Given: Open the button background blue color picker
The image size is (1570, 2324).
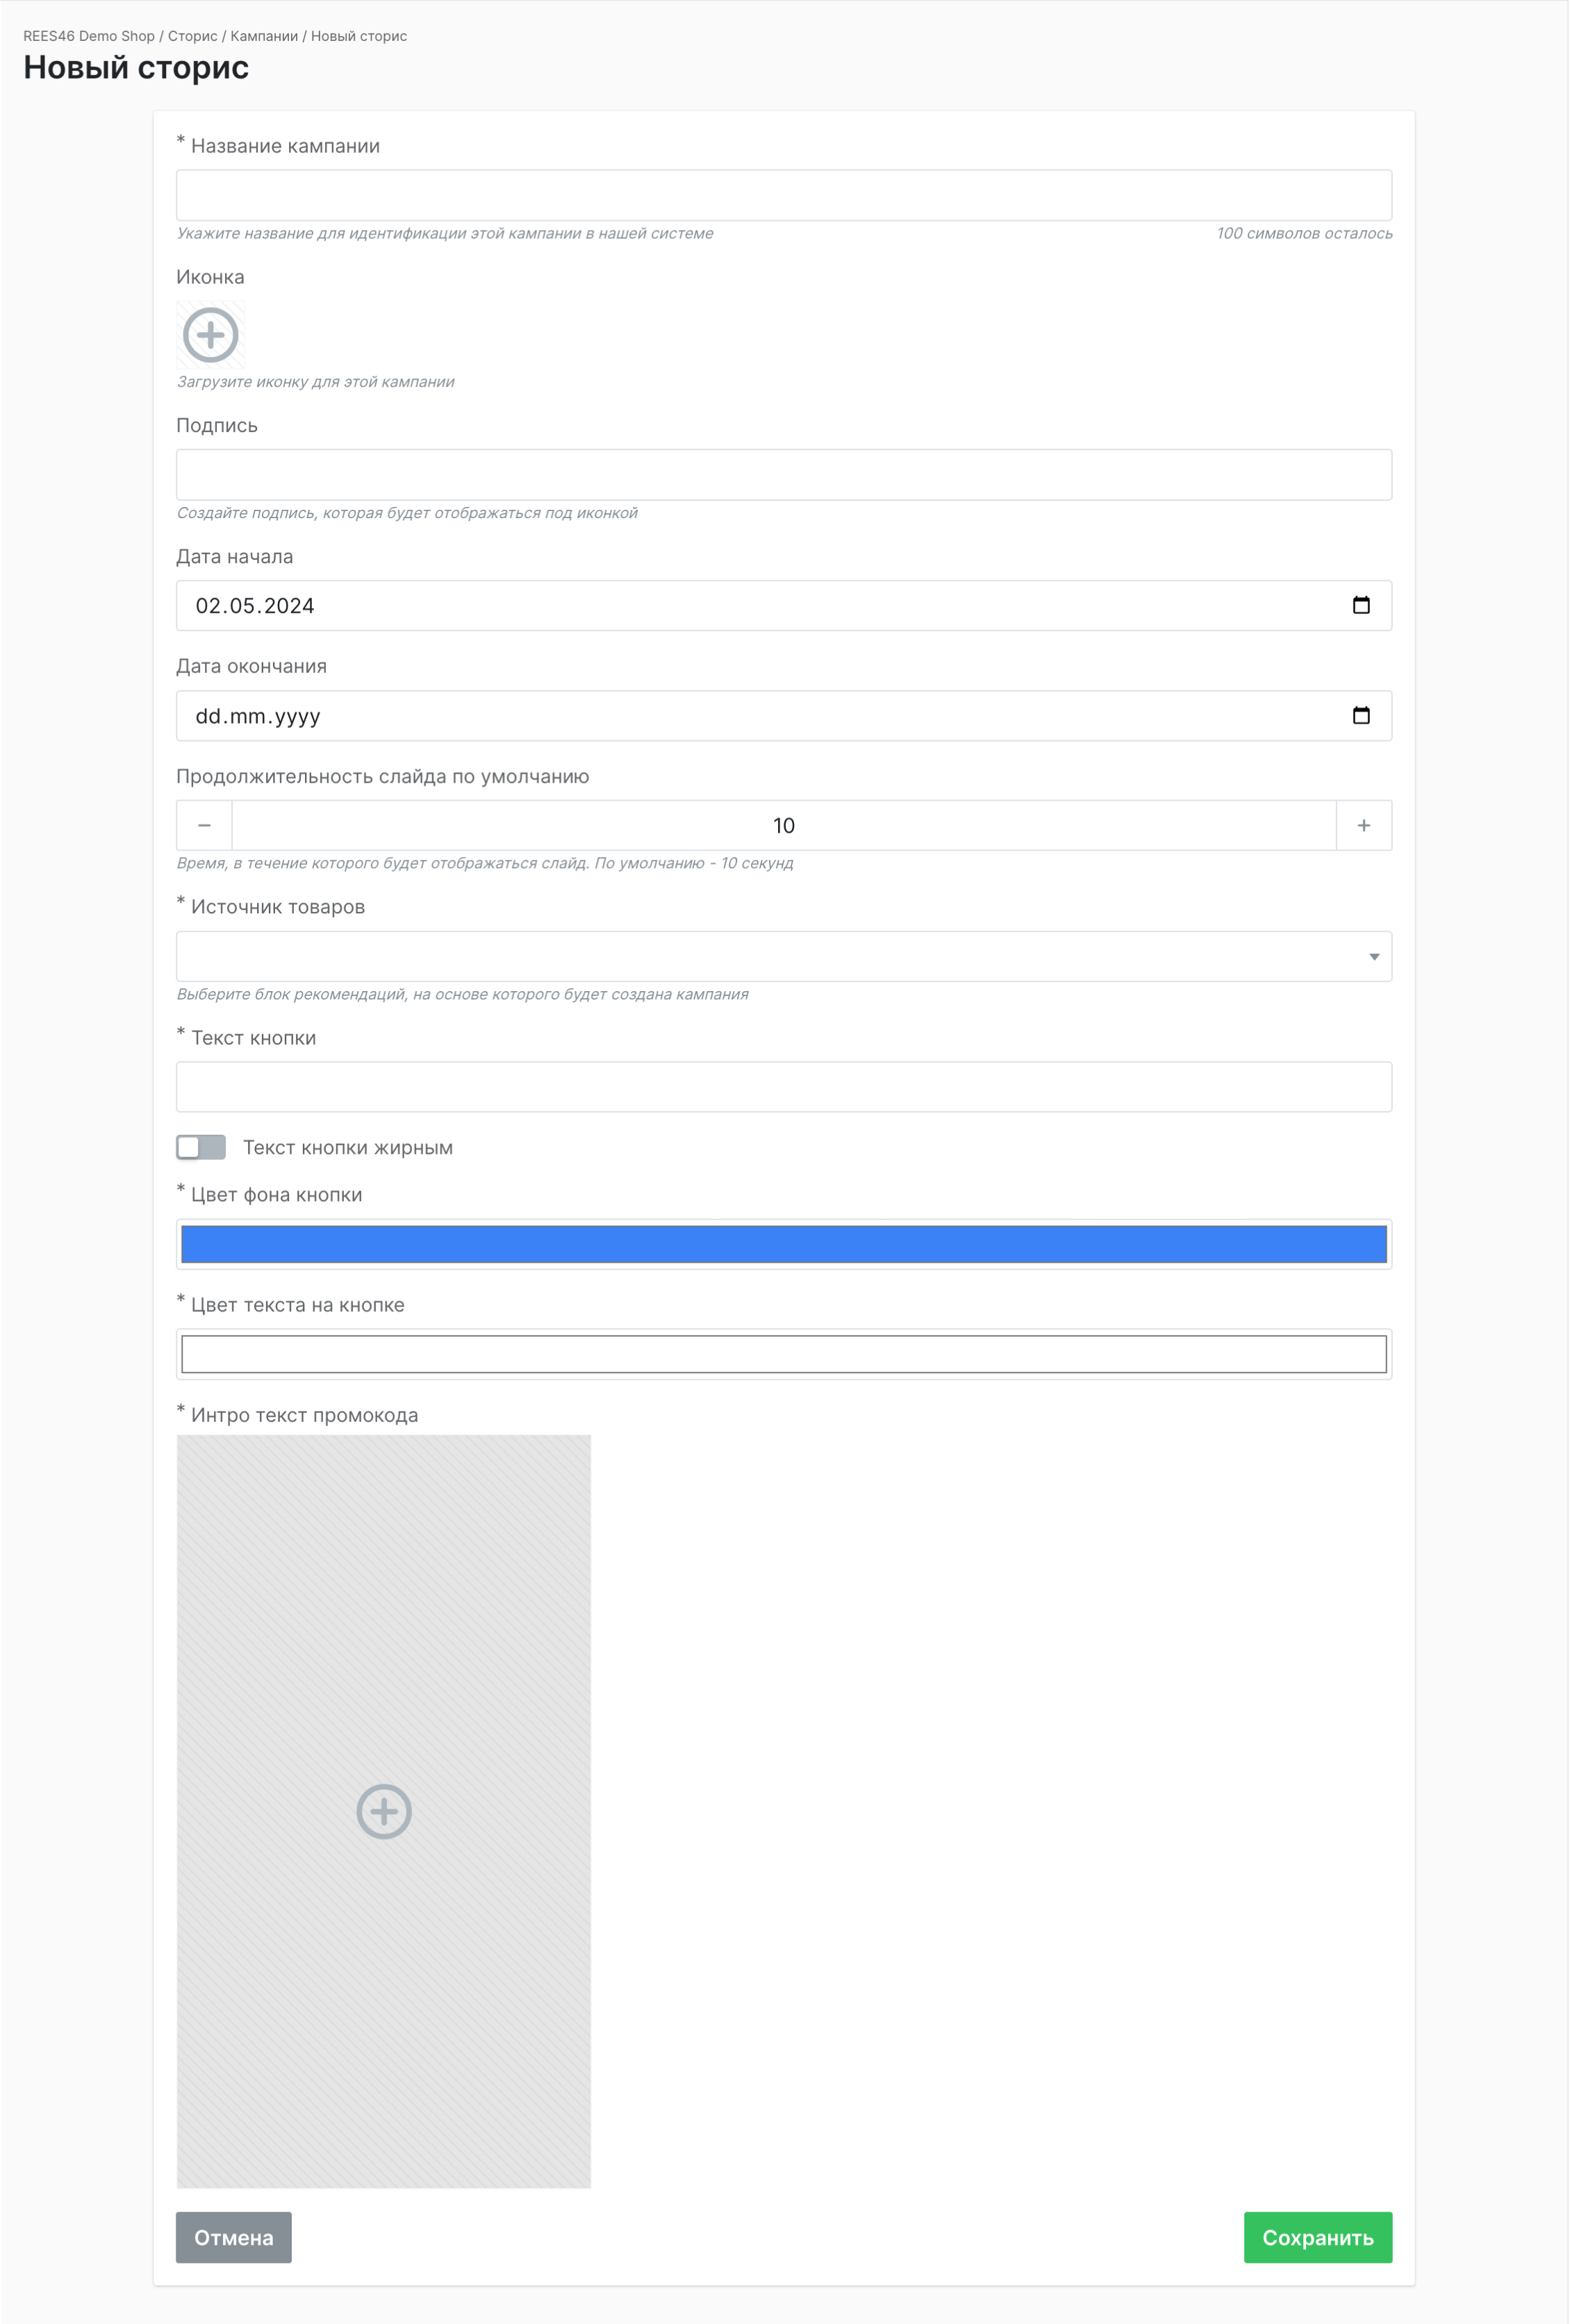Looking at the screenshot, I should point(783,1244).
